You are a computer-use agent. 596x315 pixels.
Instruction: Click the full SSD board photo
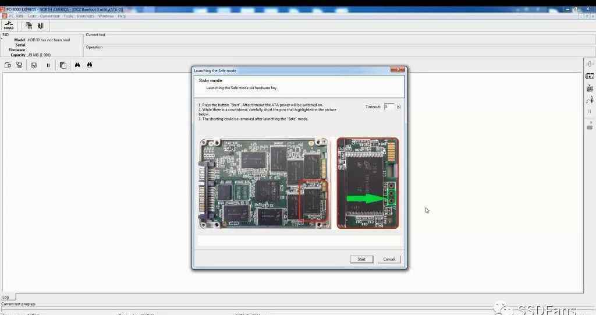coord(265,183)
